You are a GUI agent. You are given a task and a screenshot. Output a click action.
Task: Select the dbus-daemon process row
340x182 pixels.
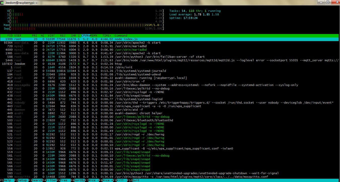(169, 85)
